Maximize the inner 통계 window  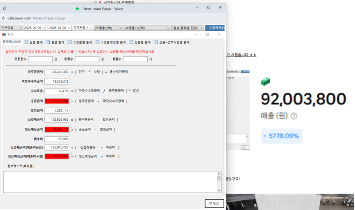tap(207, 34)
